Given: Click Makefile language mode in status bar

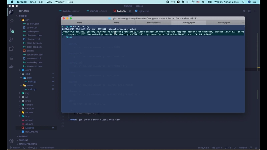Looking at the screenshot, I should tap(243, 148).
